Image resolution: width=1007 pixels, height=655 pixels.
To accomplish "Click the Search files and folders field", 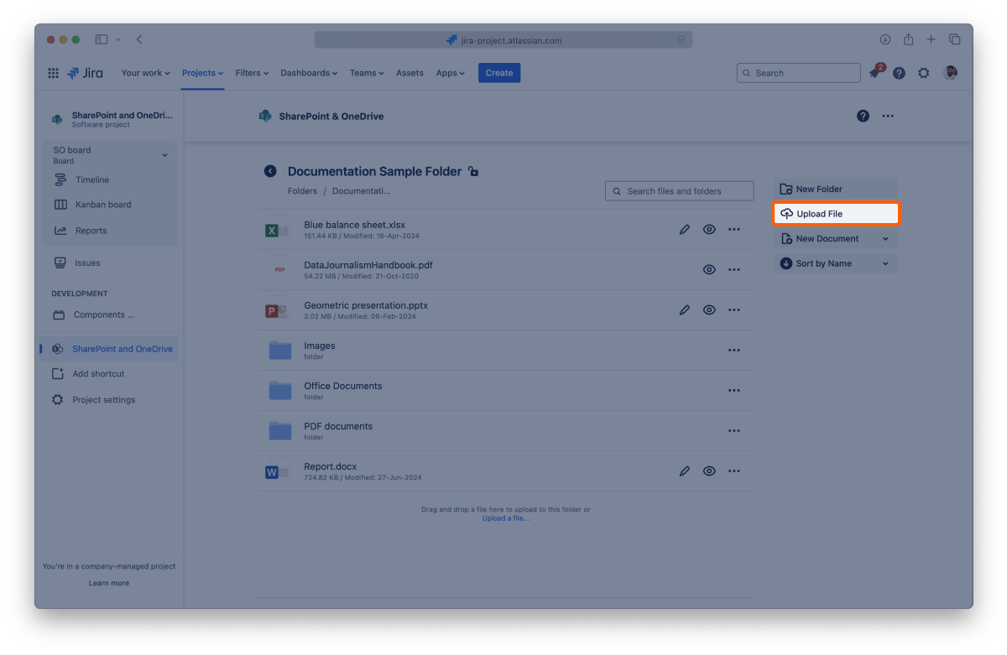I will coord(680,191).
